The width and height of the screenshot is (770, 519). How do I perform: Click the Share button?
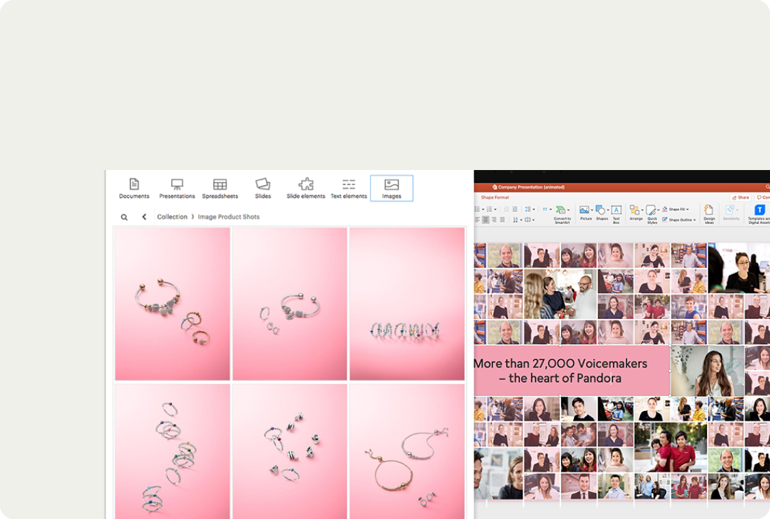[x=740, y=197]
